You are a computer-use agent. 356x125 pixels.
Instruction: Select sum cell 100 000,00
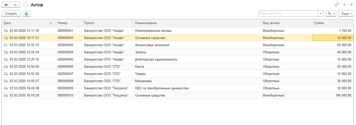[332, 96]
